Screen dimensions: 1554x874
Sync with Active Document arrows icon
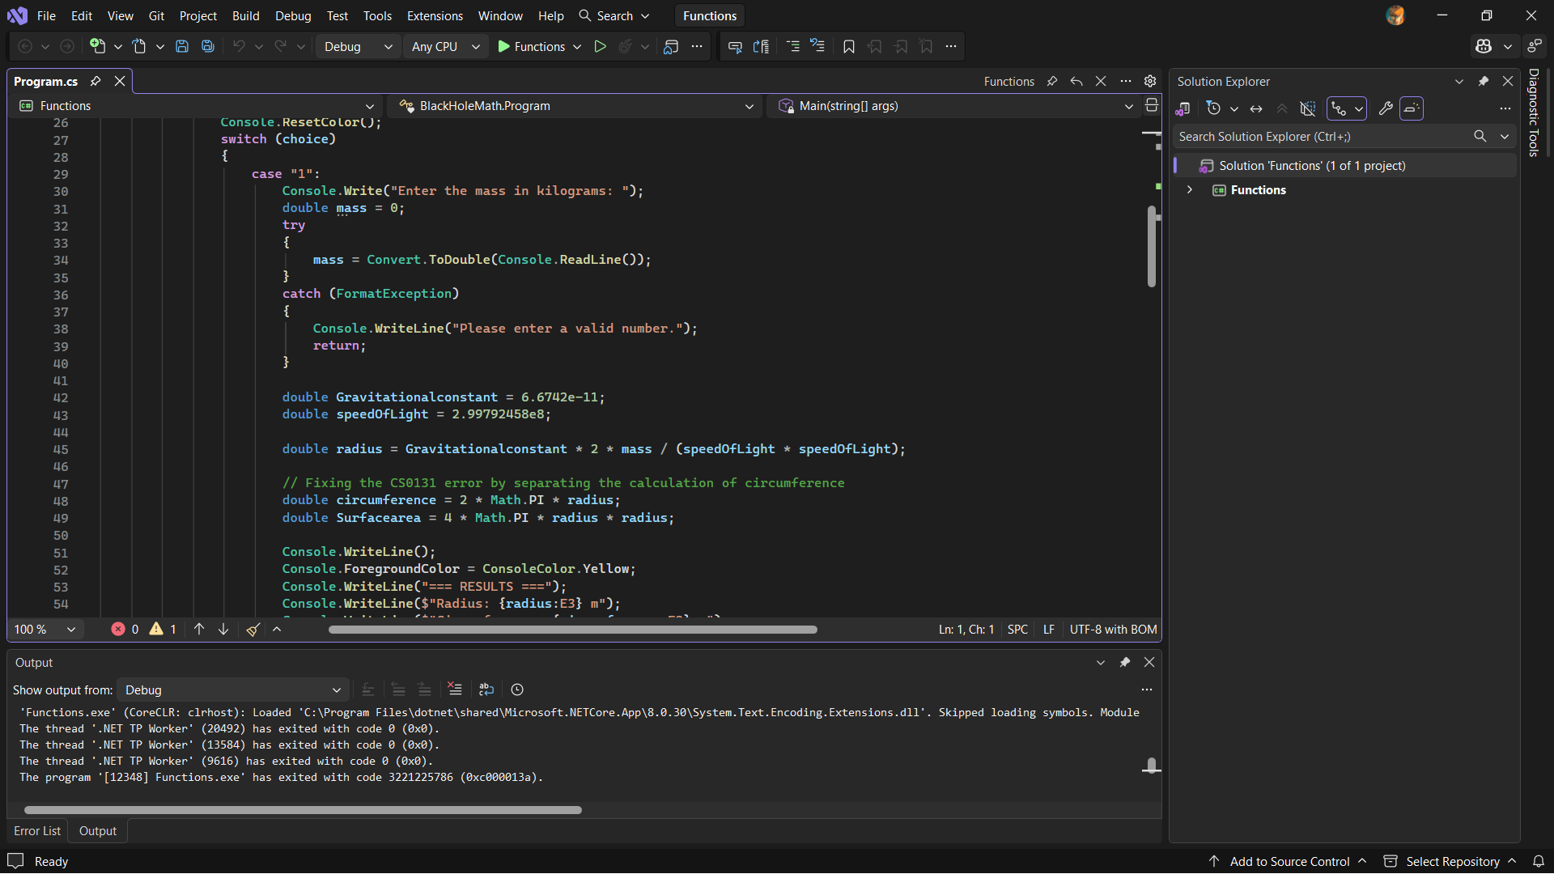click(1256, 108)
